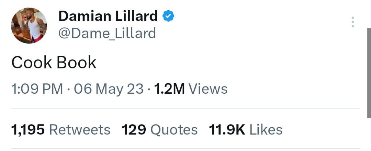Click the 129 quote count number
371x151 pixels.
134,130
